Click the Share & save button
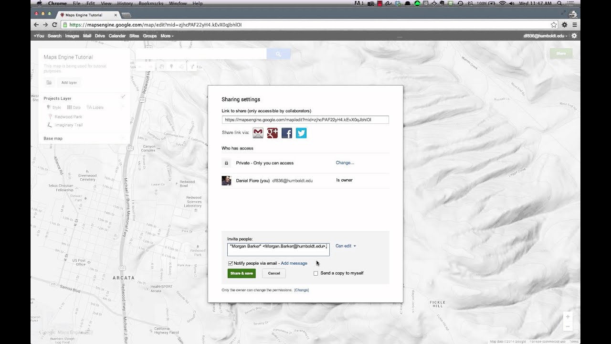The width and height of the screenshot is (611, 344). (242, 273)
